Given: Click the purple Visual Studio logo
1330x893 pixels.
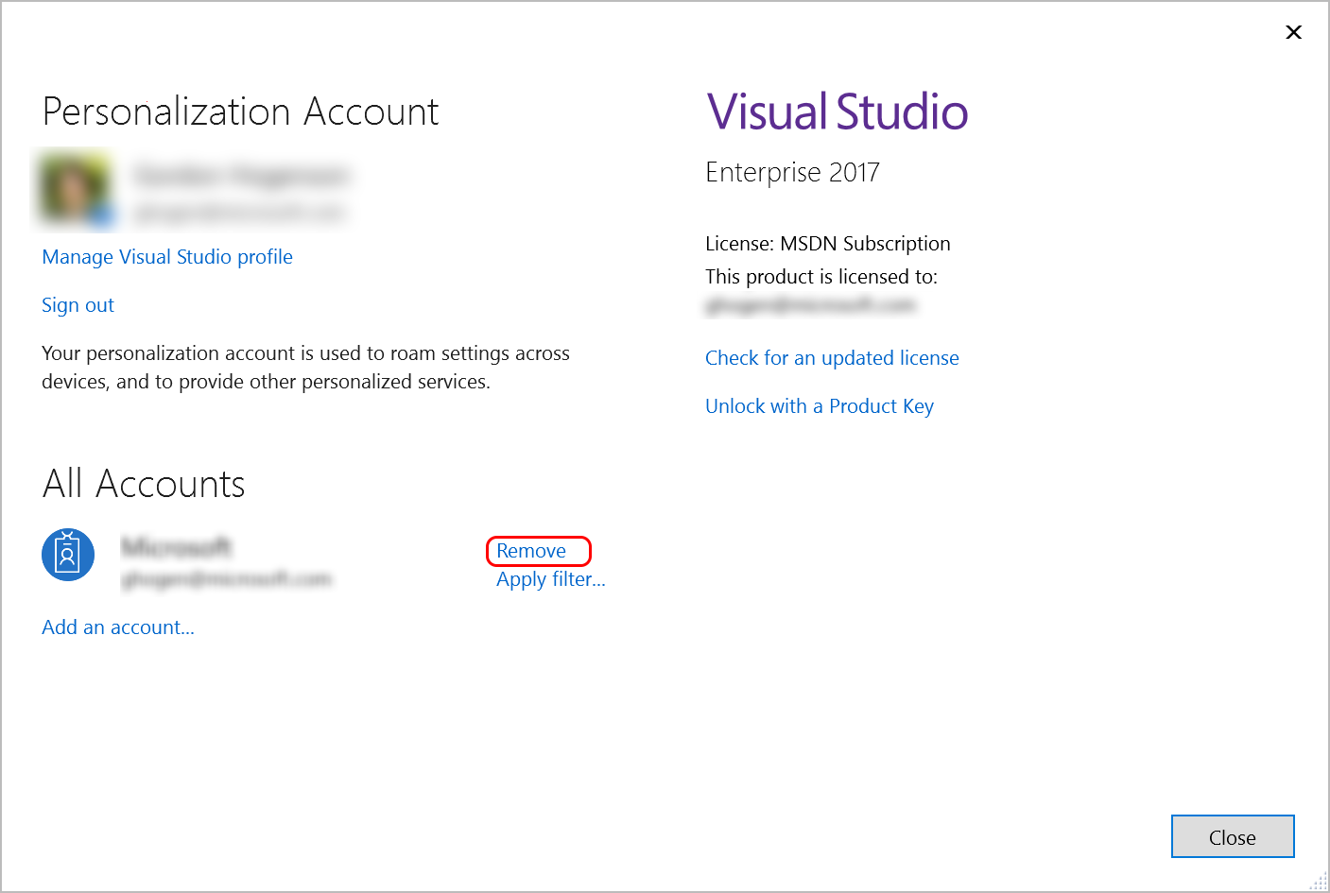Looking at the screenshot, I should [x=836, y=111].
